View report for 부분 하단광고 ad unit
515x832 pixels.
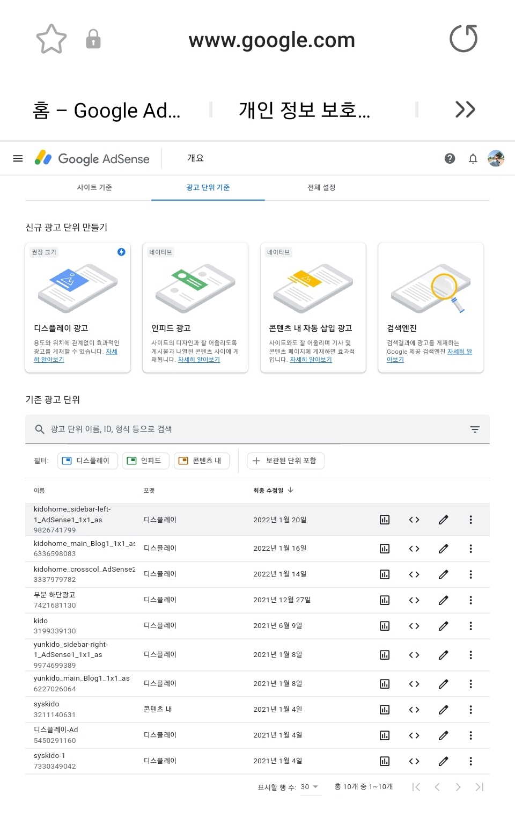pos(385,600)
